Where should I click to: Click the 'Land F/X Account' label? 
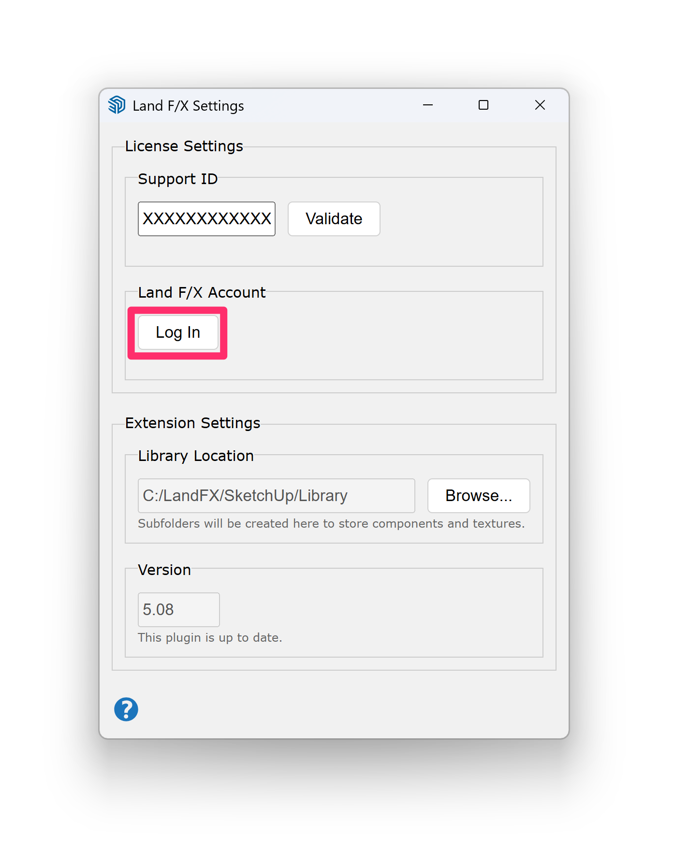coord(202,292)
